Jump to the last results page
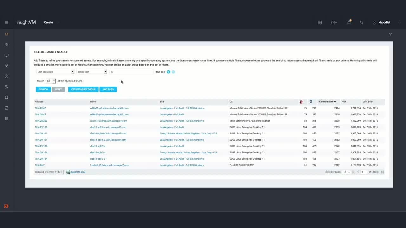The image size is (406, 228). pos(383,172)
